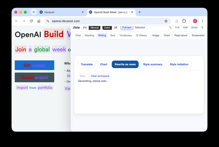This screenshot has width=219, height=147.
Task: Open the Jixia extension icon in toolbar
Action: 177,21
